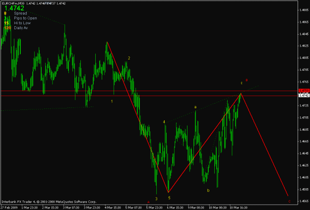Click the 27 Feb 2009 date label
This screenshot has height=210, width=310.
coord(9,208)
